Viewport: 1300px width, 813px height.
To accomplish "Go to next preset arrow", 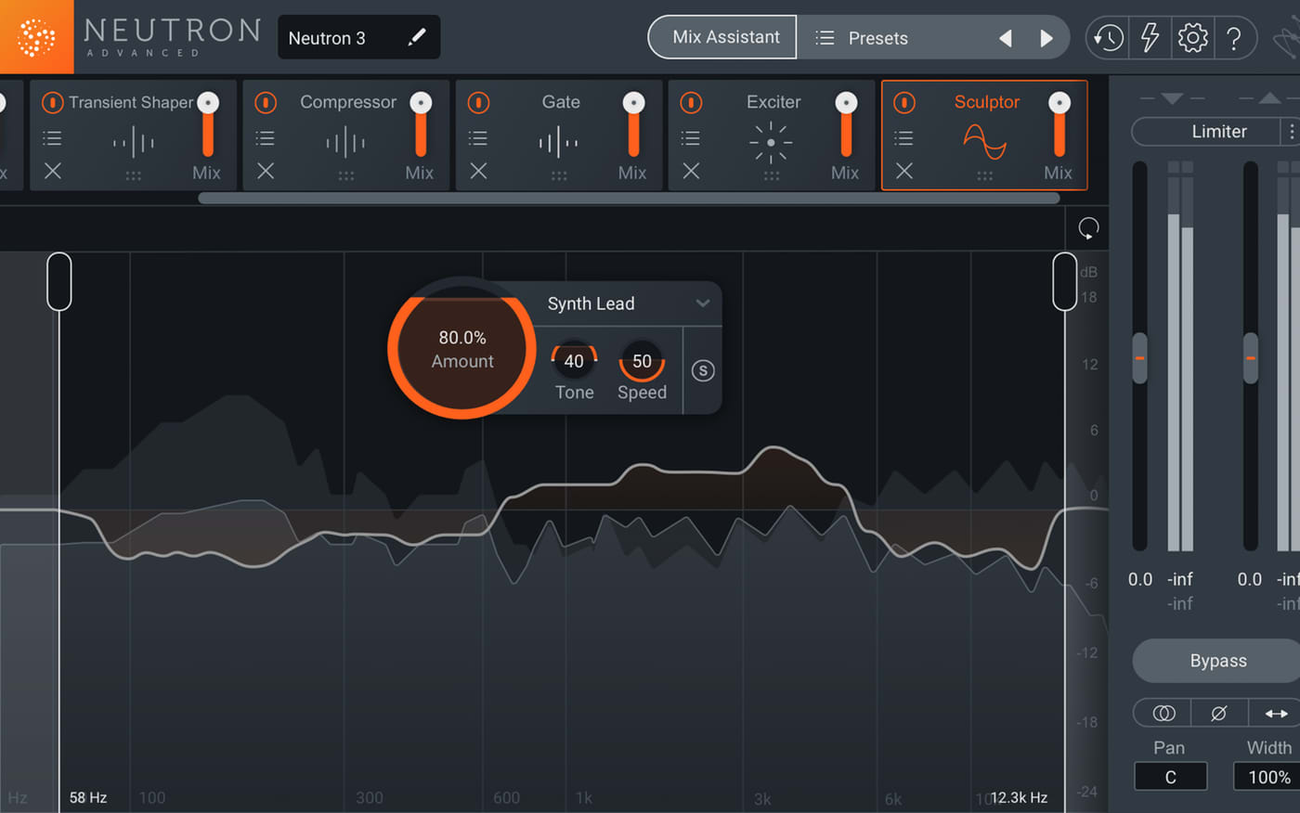I will click(1046, 38).
